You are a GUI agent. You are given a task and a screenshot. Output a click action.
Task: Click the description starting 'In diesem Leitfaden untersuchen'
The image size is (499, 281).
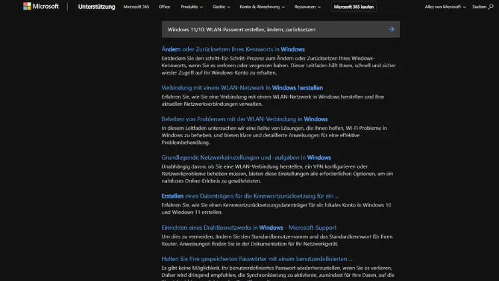pos(274,135)
